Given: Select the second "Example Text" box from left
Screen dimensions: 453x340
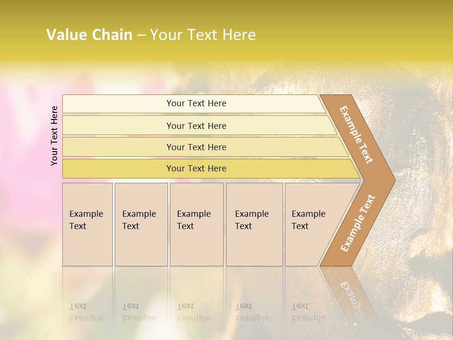Looking at the screenshot, I should pos(141,224).
